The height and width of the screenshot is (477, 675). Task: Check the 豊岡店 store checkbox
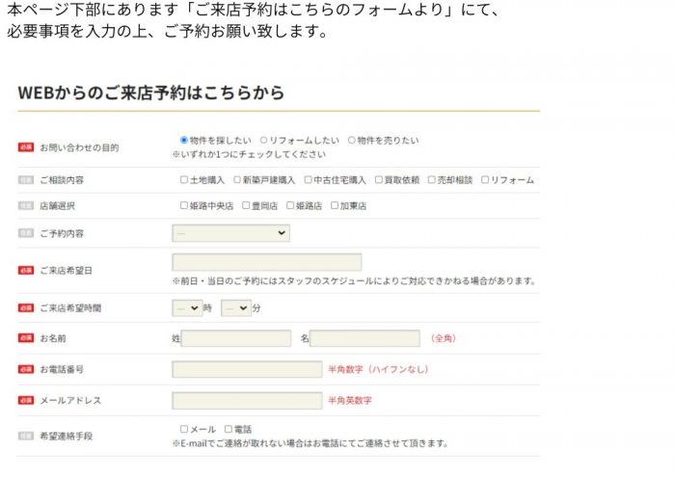[x=246, y=205]
